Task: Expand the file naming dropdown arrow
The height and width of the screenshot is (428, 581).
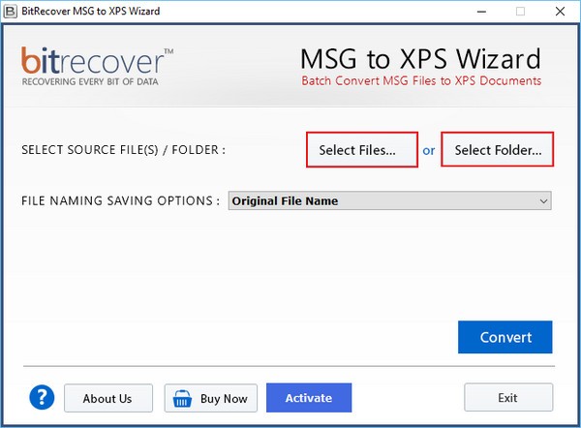Action: [543, 201]
